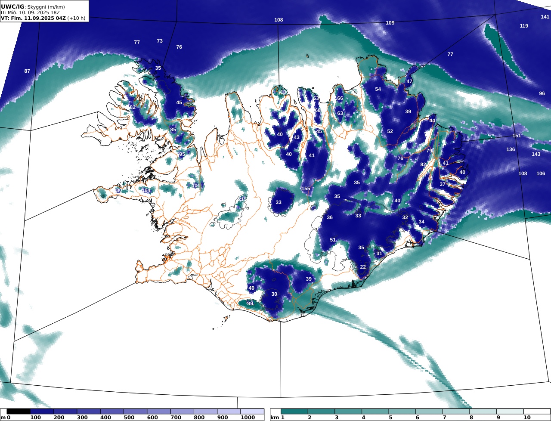Click the visibility value 66

(x=340, y=98)
